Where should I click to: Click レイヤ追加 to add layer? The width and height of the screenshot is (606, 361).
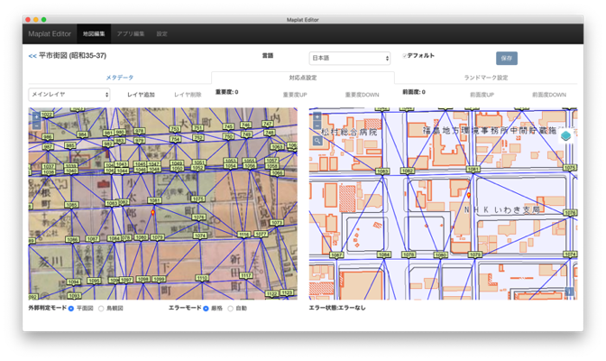click(141, 95)
